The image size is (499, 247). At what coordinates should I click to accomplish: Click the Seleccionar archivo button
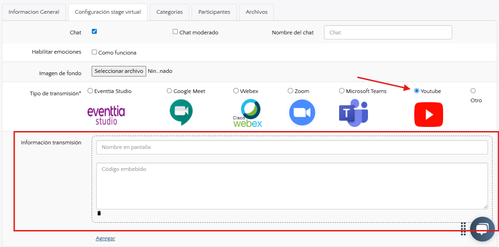coord(119,71)
